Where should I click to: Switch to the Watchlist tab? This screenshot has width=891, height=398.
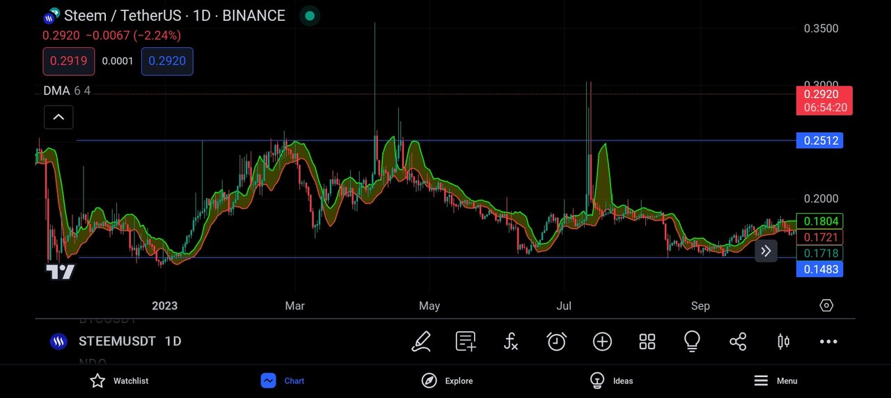pos(119,381)
